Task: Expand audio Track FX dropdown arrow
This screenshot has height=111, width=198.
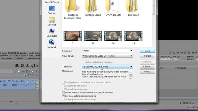Action: [25, 81]
